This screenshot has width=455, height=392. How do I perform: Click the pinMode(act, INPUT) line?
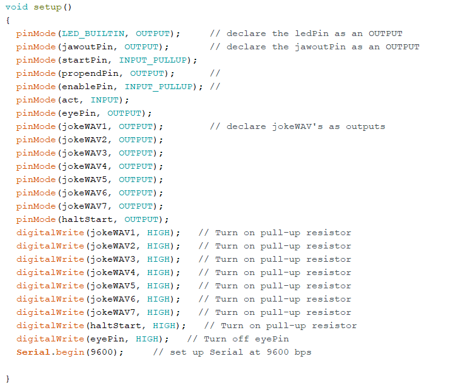pos(73,100)
